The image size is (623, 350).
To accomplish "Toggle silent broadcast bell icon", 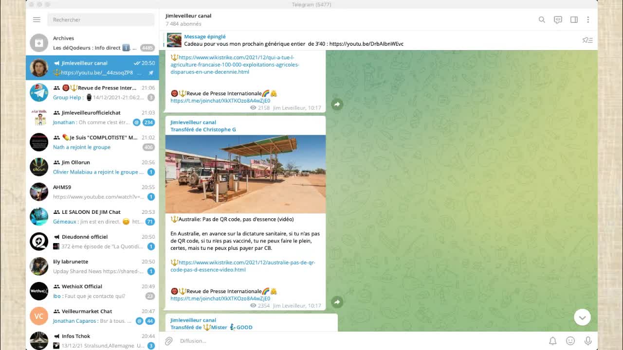I will 553,341.
